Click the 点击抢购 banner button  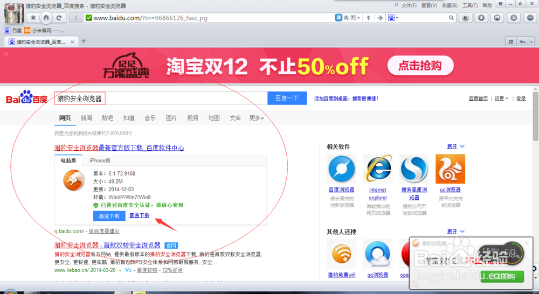(x=420, y=66)
